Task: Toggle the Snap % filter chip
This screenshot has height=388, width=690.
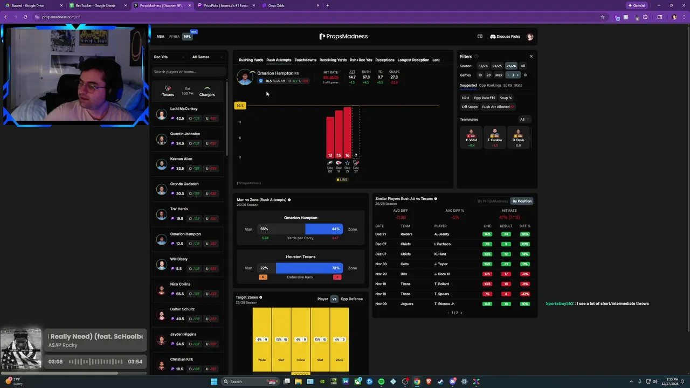Action: (506, 98)
